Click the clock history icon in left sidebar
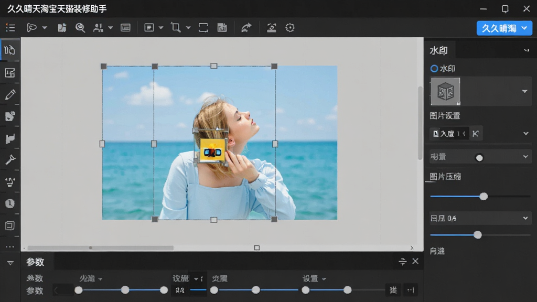This screenshot has height=302, width=537. [10, 204]
